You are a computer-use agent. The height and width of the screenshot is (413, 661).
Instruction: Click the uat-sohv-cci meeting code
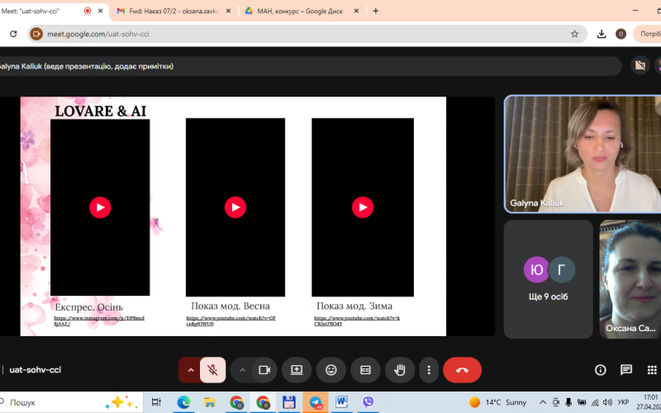pos(36,369)
